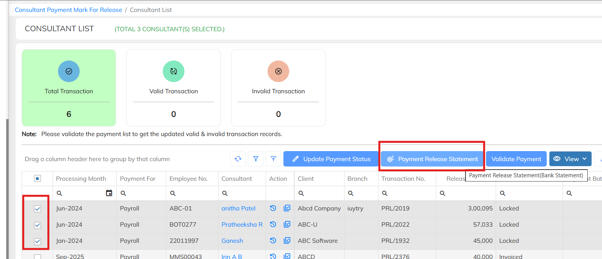602x259 pixels.
Task: Click the checklist action icon for Ganesh
Action: pyautogui.click(x=287, y=240)
